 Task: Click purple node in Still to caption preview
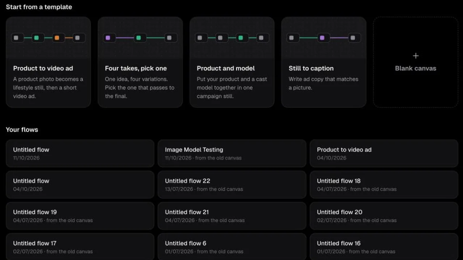322,38
